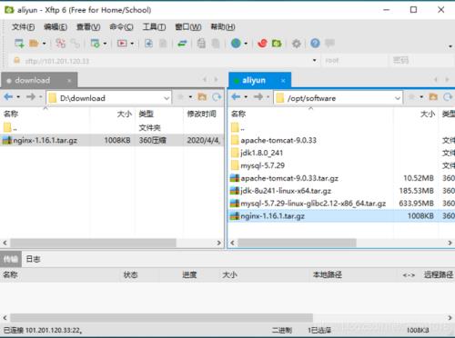Open the globe encoding dropdown arrow
This screenshot has width=455, height=338.
246,44
